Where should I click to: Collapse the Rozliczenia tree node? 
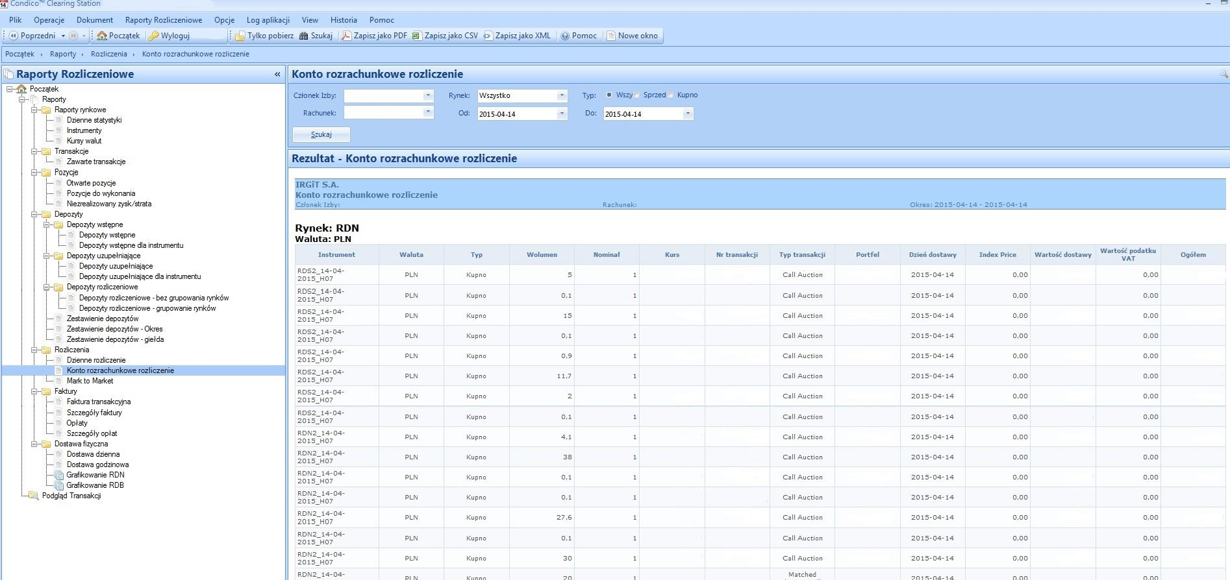point(34,350)
